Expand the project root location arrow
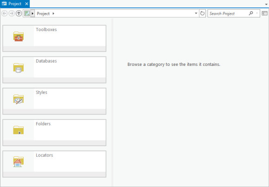The image size is (269, 187). point(32,13)
